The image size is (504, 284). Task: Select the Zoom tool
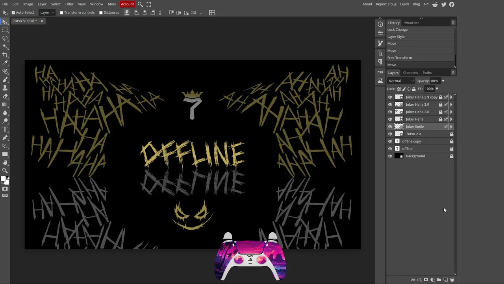(x=5, y=171)
